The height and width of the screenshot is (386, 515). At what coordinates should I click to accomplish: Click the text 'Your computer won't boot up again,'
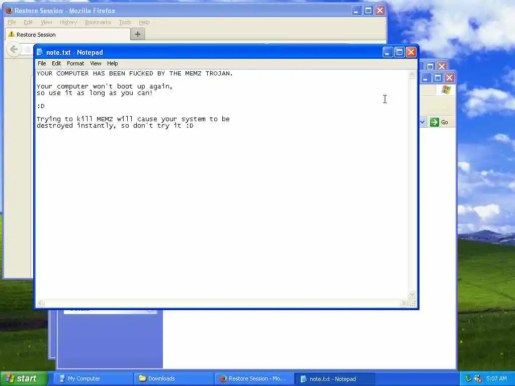pyautogui.click(x=105, y=86)
